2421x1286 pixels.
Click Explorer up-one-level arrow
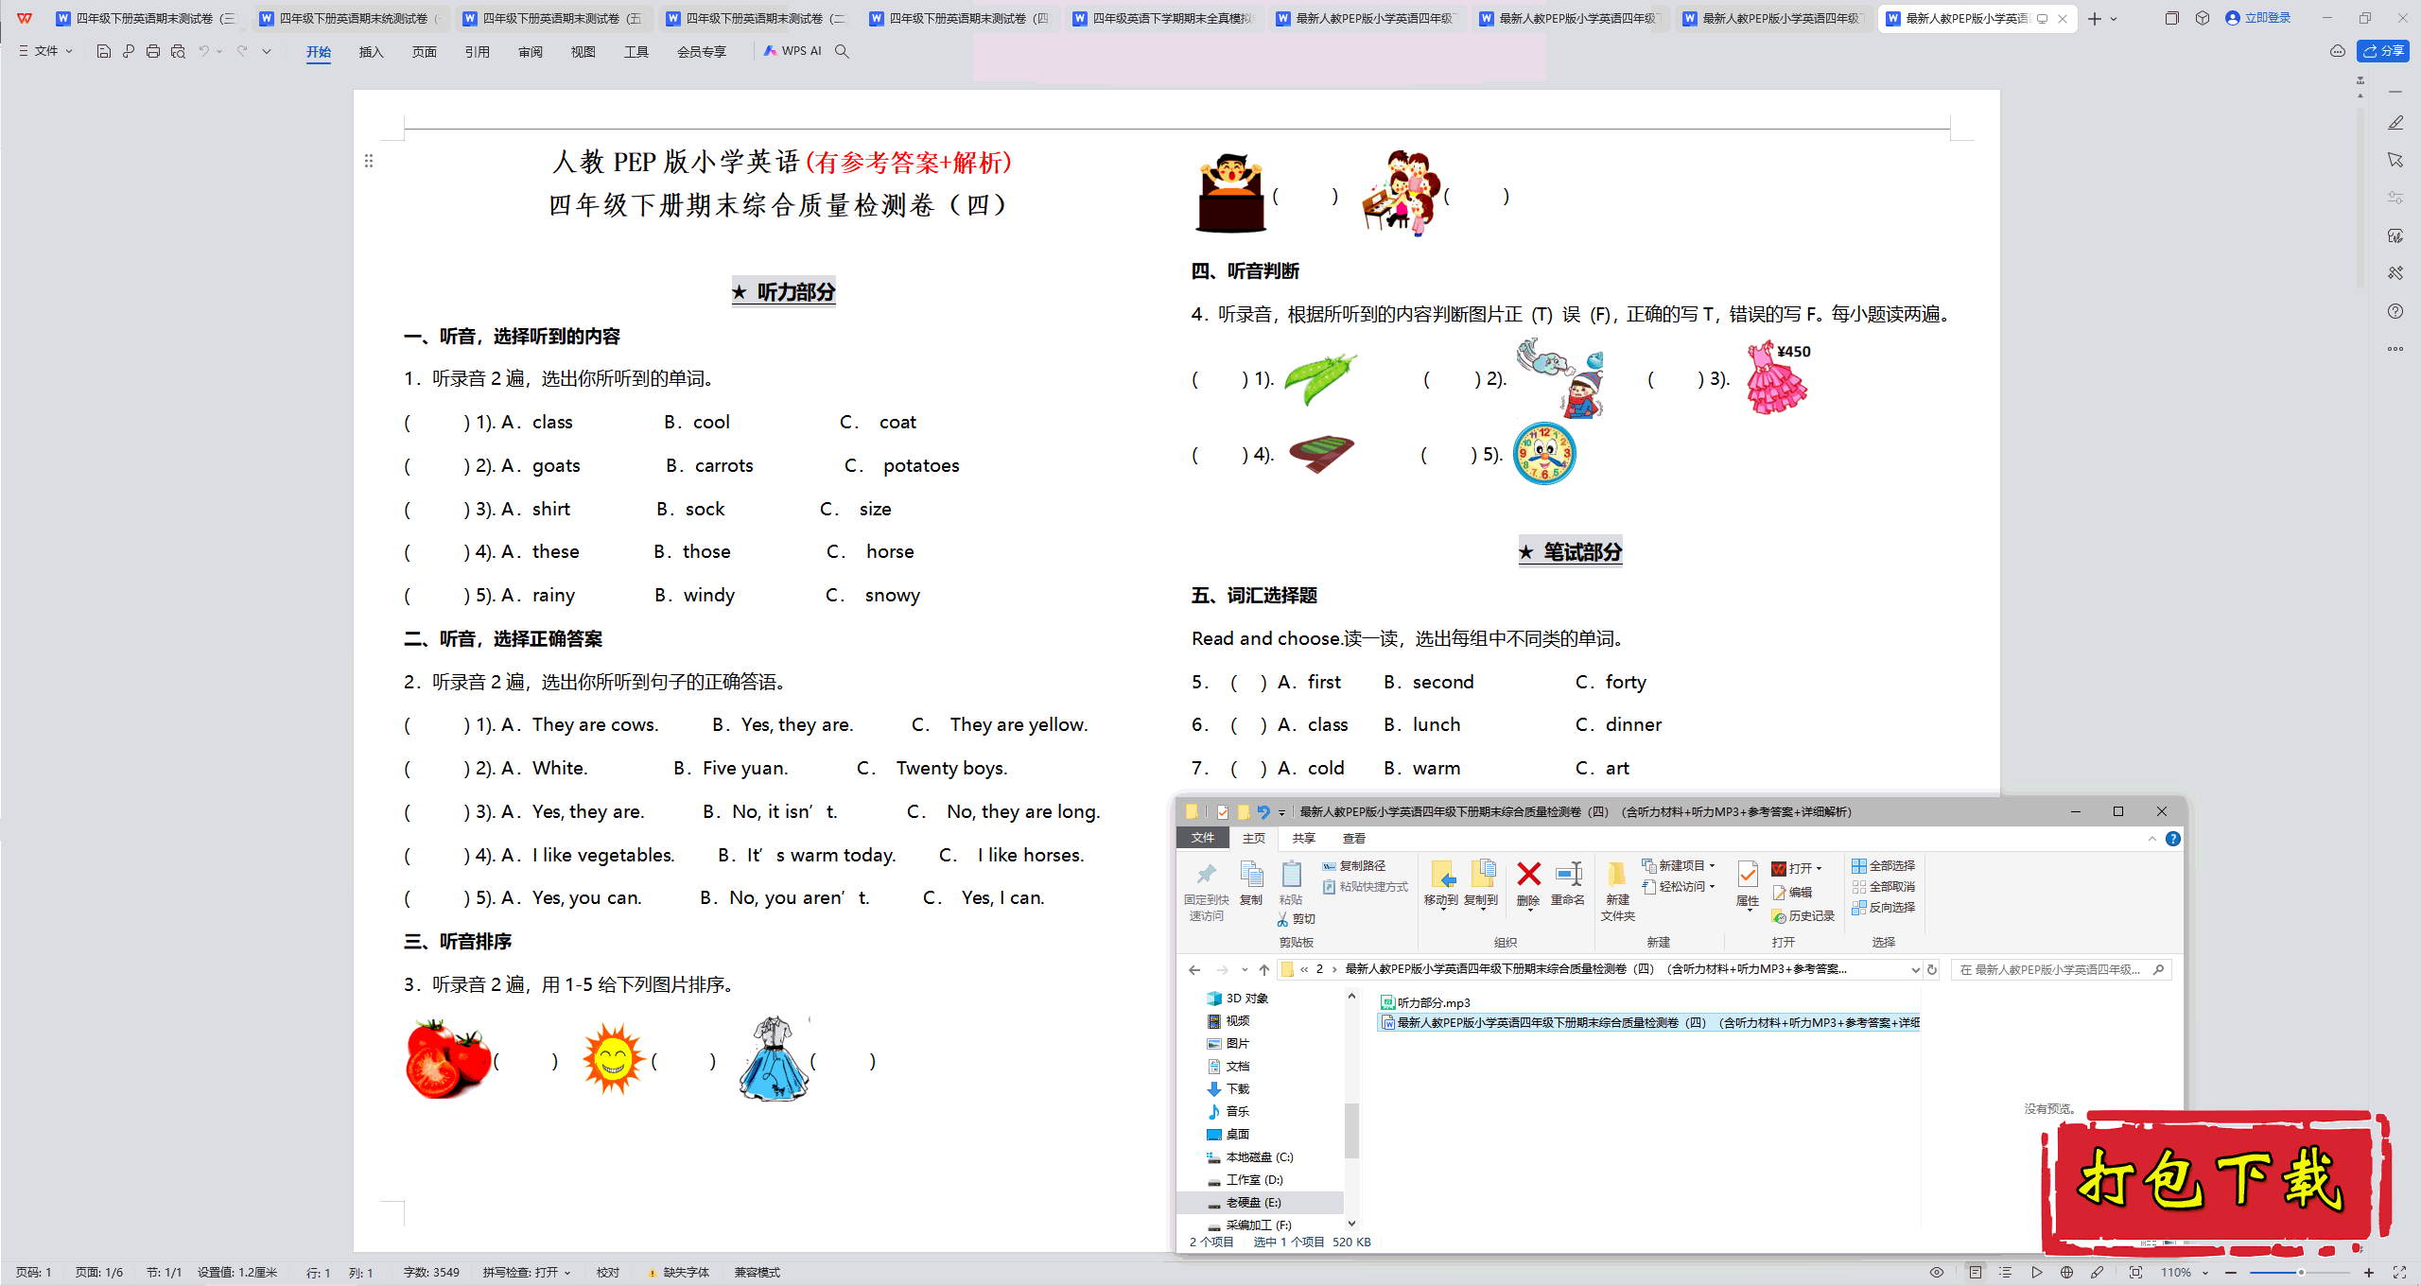point(1264,969)
